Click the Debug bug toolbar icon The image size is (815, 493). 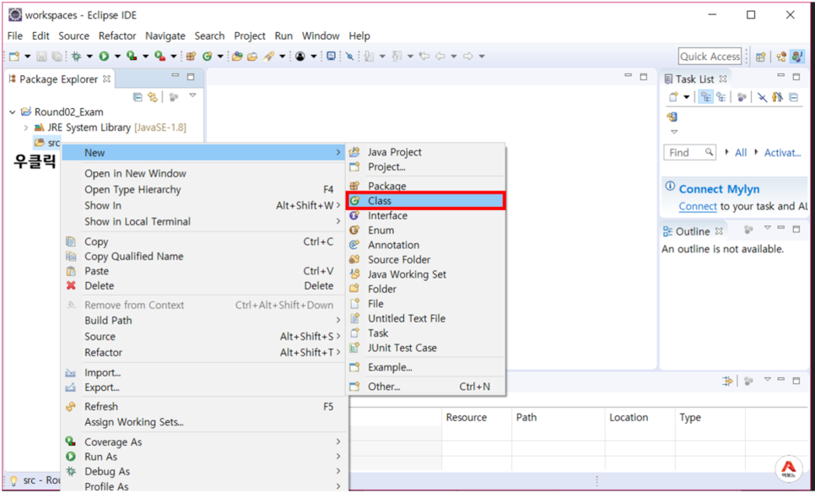click(77, 57)
